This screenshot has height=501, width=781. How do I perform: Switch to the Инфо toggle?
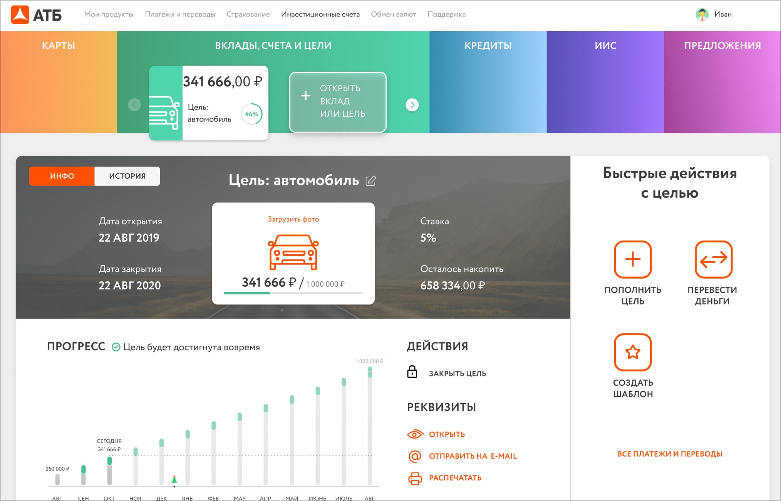click(62, 176)
